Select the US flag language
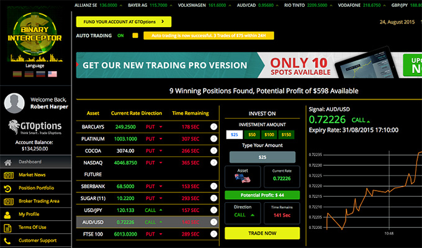This screenshot has height=248, width=422. coord(53,74)
